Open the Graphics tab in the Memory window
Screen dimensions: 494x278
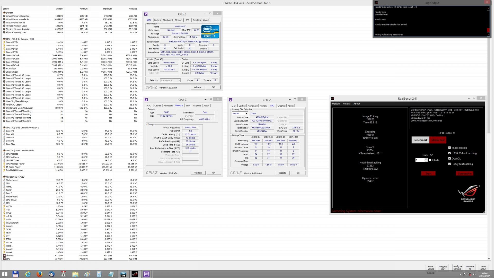click(197, 106)
